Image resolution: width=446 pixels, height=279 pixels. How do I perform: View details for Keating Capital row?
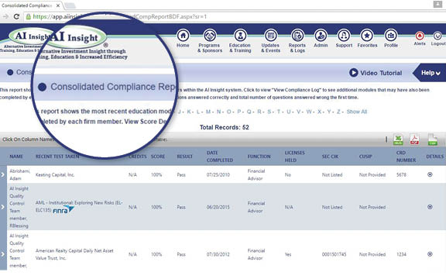coord(430,174)
